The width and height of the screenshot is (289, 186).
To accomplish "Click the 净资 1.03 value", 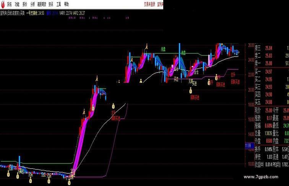I will 269,157.
